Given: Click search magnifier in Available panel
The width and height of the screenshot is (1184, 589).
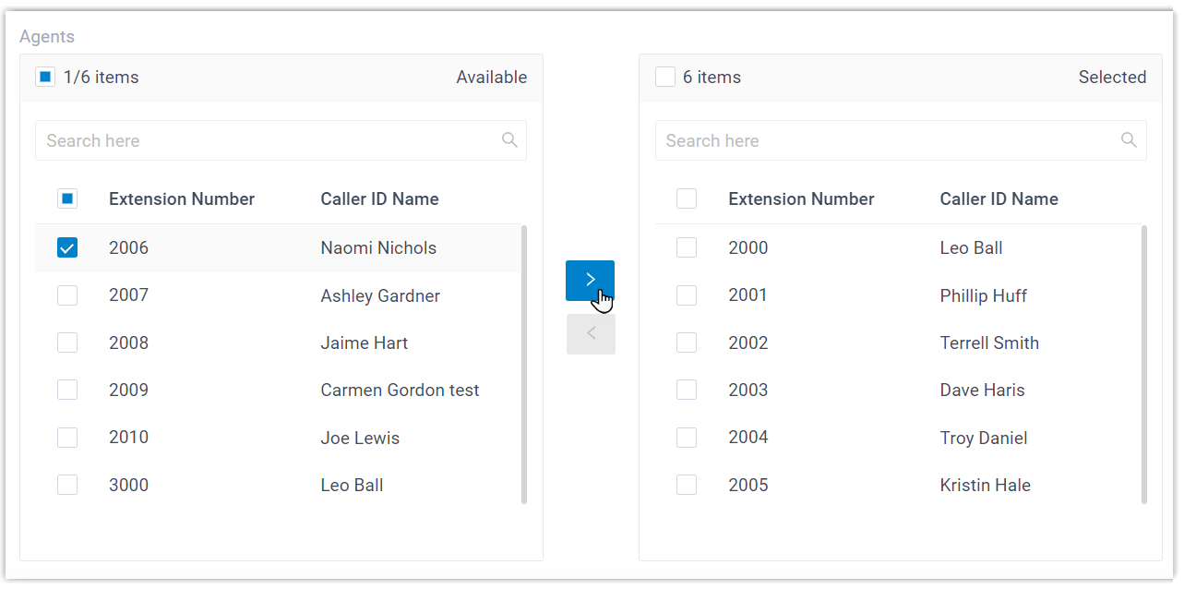Looking at the screenshot, I should point(509,140).
